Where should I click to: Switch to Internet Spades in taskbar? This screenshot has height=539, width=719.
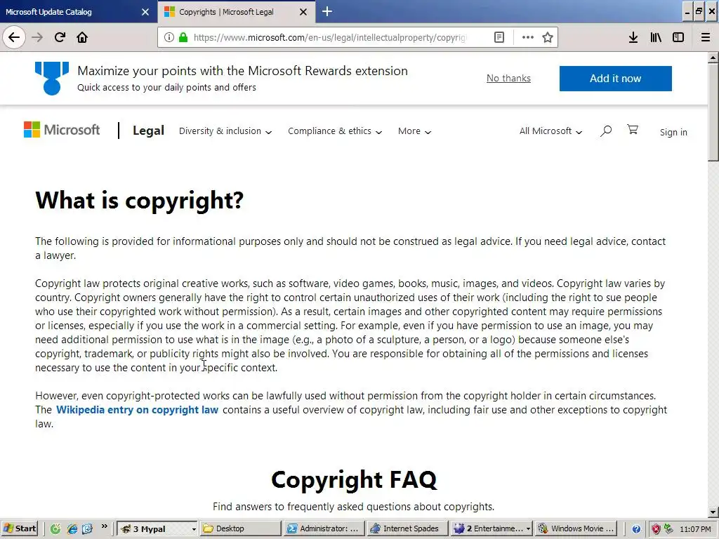(408, 528)
